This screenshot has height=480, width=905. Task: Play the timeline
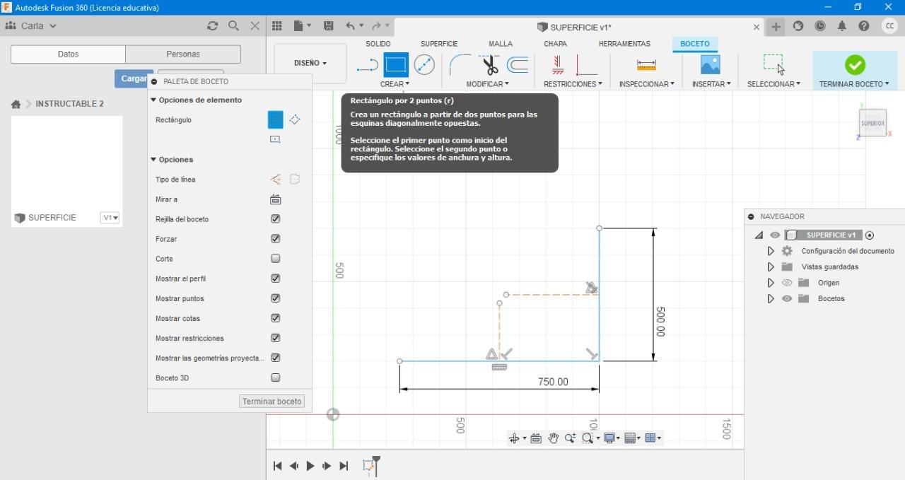310,466
